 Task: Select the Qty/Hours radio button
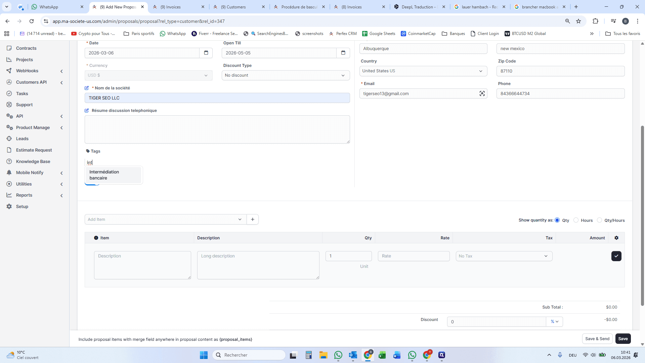tap(599, 220)
